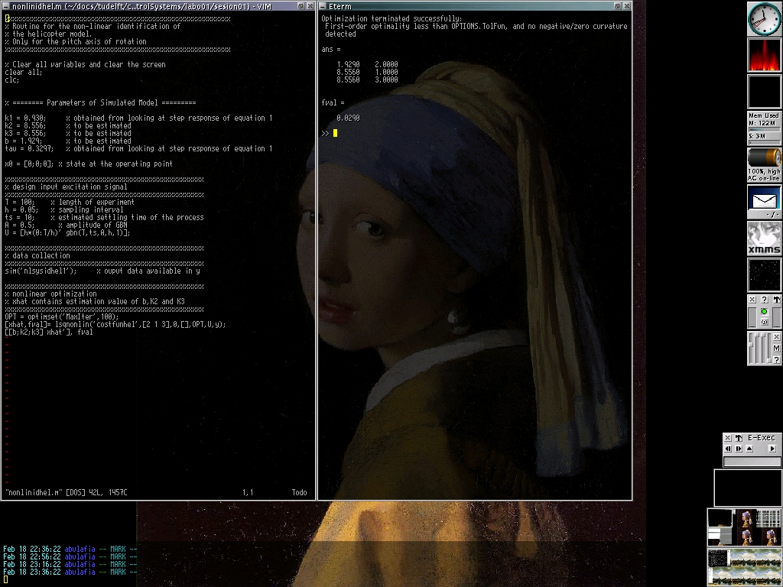Click the fval value 0.0290 in Eterm
The height and width of the screenshot is (587, 783).
pyautogui.click(x=348, y=118)
